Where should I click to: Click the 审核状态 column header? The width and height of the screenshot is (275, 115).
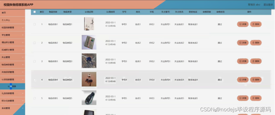[220, 12]
